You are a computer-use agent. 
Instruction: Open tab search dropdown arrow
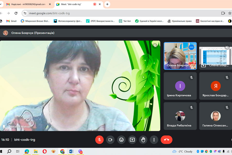click(1, 4)
